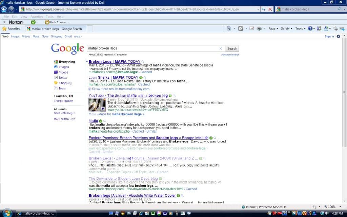This screenshot has width=347, height=217.
Task: Click the system clock showing 4:28 PM
Action: (338, 214)
